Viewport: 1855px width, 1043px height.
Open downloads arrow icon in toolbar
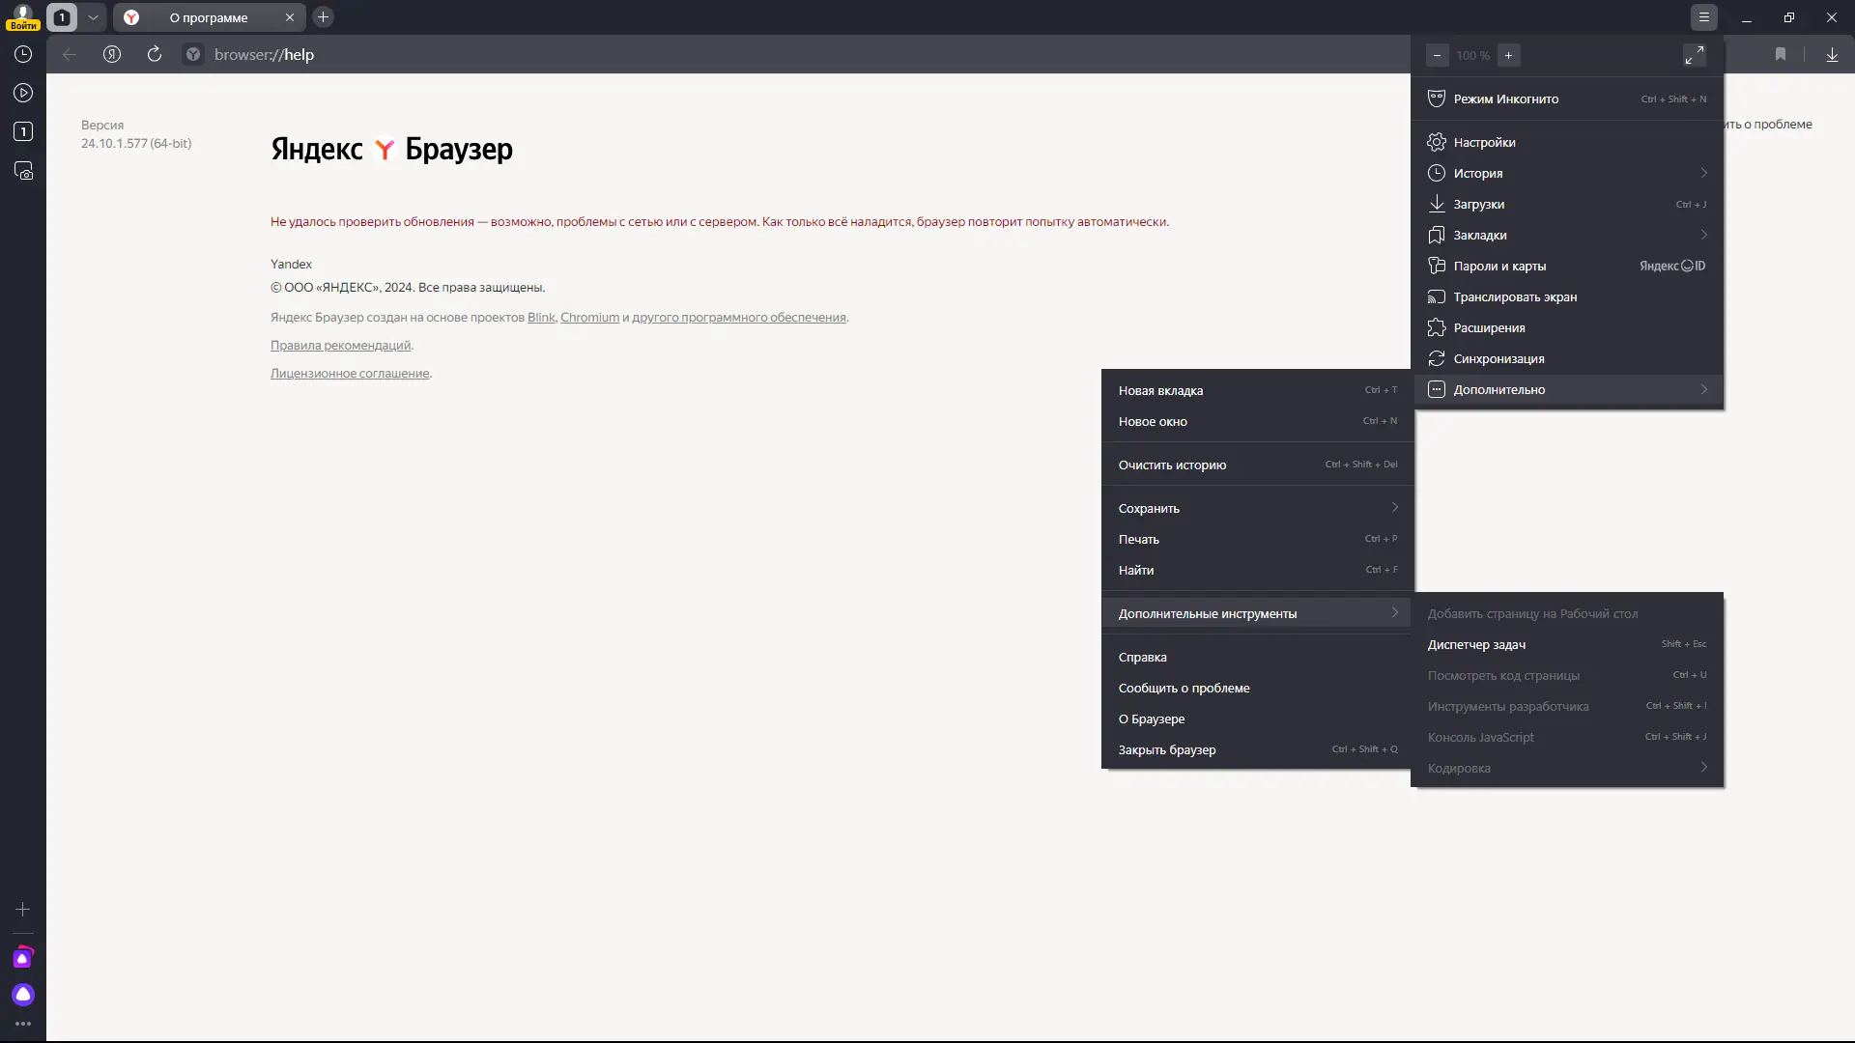pyautogui.click(x=1832, y=55)
